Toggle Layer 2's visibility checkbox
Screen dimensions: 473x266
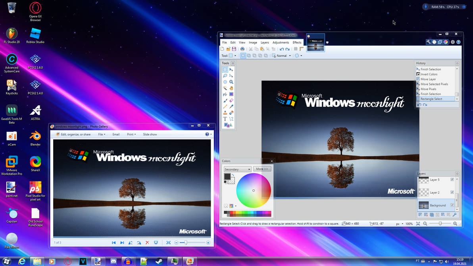(x=452, y=192)
